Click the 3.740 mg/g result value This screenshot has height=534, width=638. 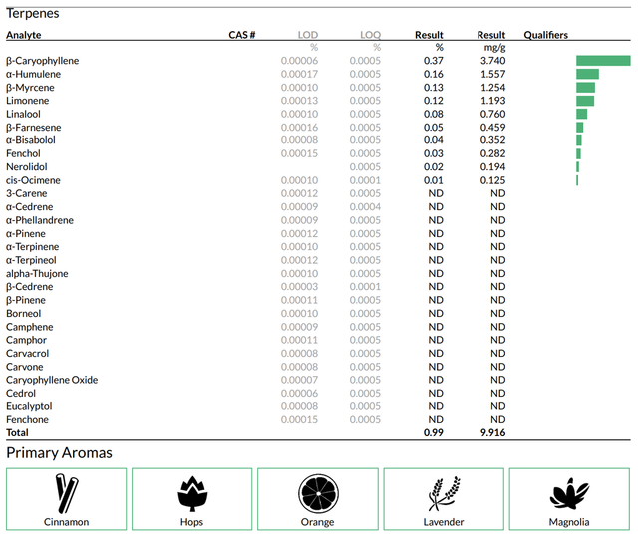pyautogui.click(x=492, y=61)
